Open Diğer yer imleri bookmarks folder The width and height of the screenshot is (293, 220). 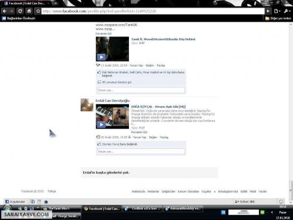(x=278, y=18)
